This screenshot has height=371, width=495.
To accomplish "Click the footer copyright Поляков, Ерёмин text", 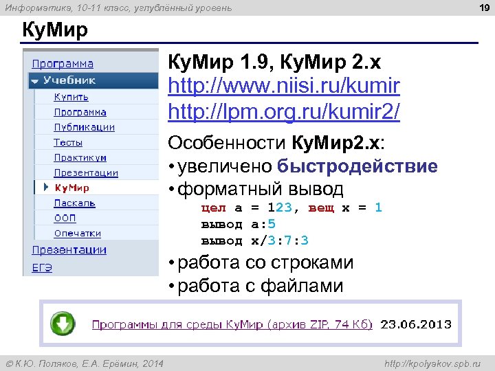I will pyautogui.click(x=85, y=363).
